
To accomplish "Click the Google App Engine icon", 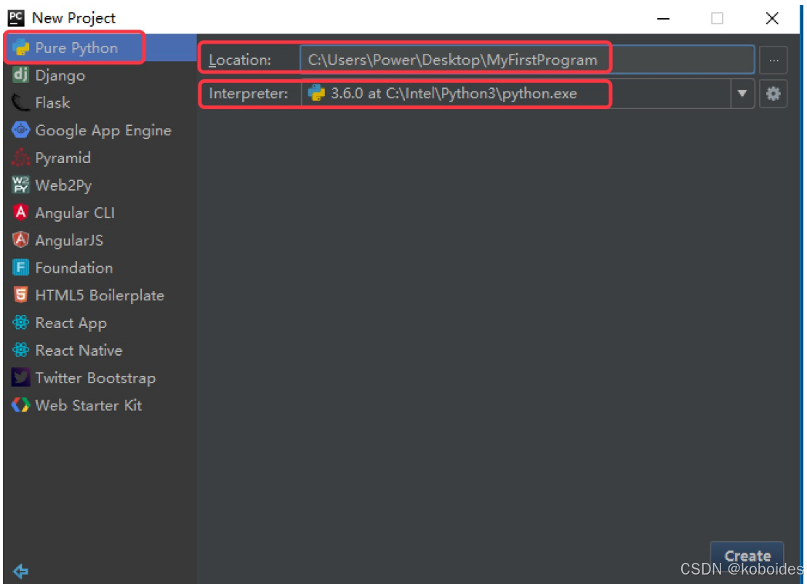I will 20,129.
